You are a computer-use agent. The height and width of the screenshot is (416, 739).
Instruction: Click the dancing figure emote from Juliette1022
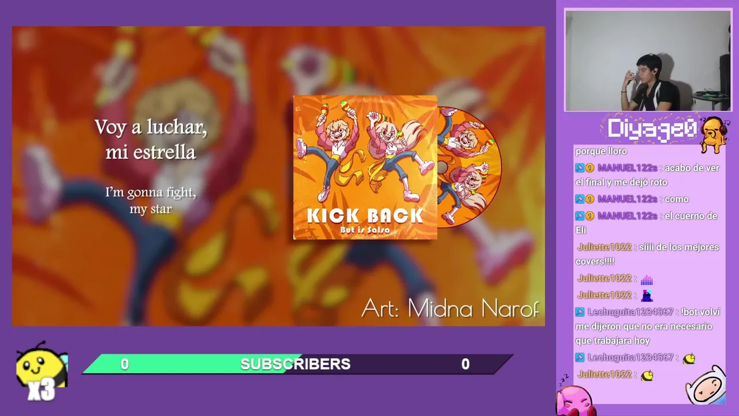[x=647, y=296]
